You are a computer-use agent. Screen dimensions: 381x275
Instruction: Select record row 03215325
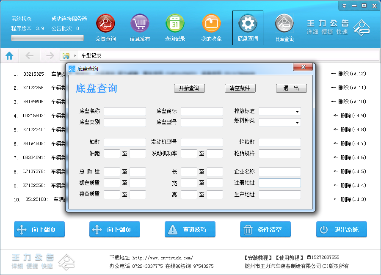(39, 74)
